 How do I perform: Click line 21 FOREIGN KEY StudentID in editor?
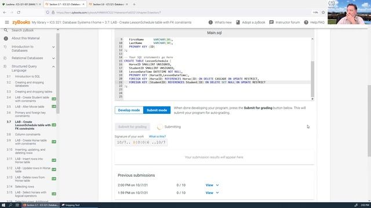[x=197, y=82]
